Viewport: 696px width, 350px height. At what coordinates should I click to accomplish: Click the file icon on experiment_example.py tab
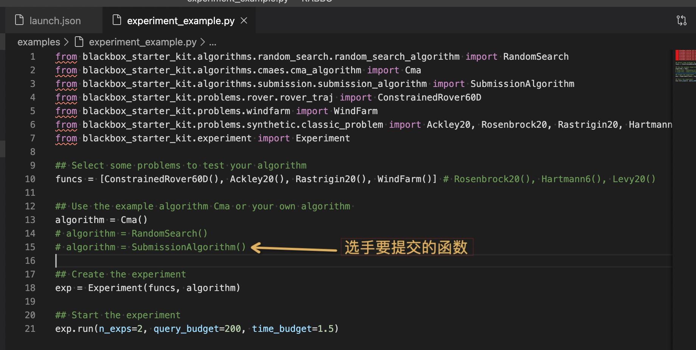pos(117,20)
